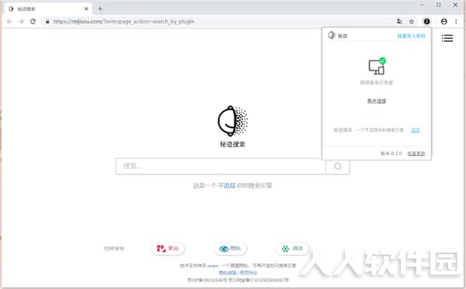
Task: Click the connected devices icon with green check
Action: pos(377,67)
